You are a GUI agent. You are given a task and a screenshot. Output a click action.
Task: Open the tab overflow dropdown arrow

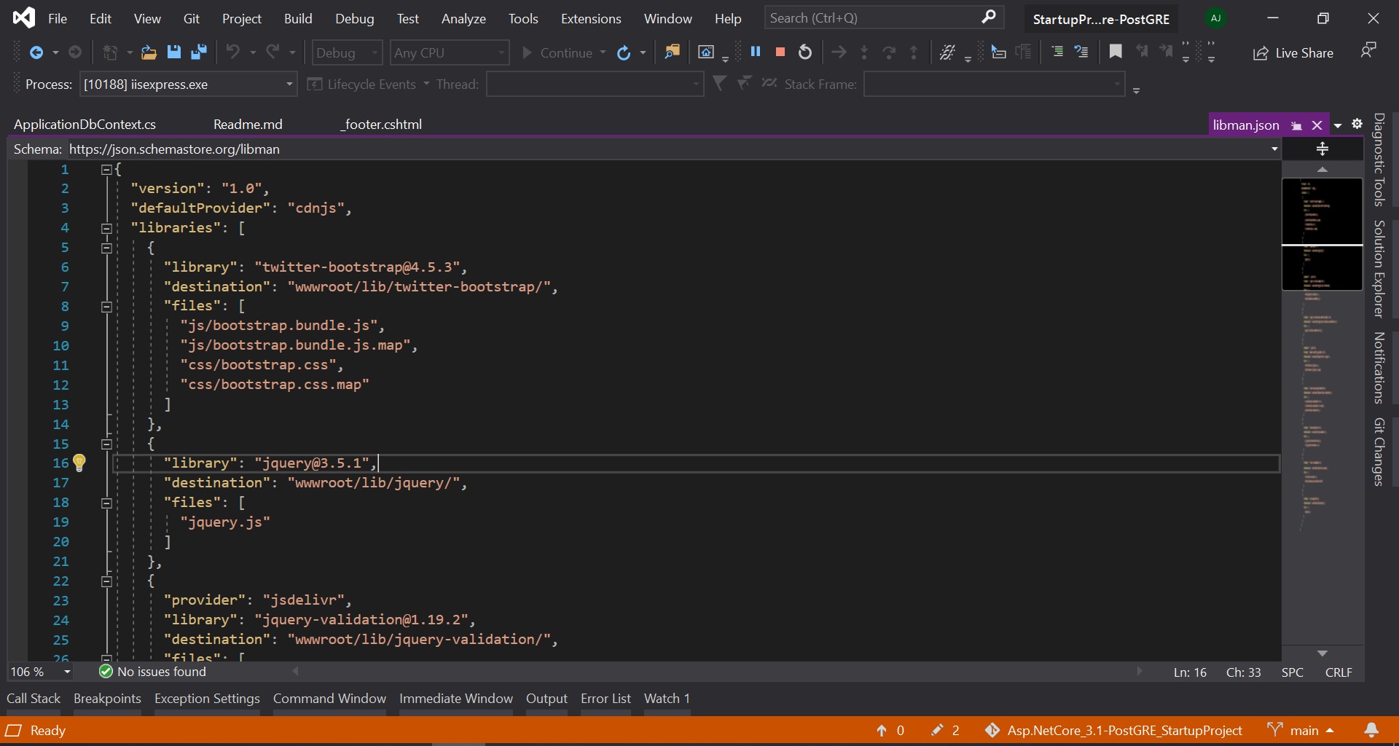[1338, 125]
